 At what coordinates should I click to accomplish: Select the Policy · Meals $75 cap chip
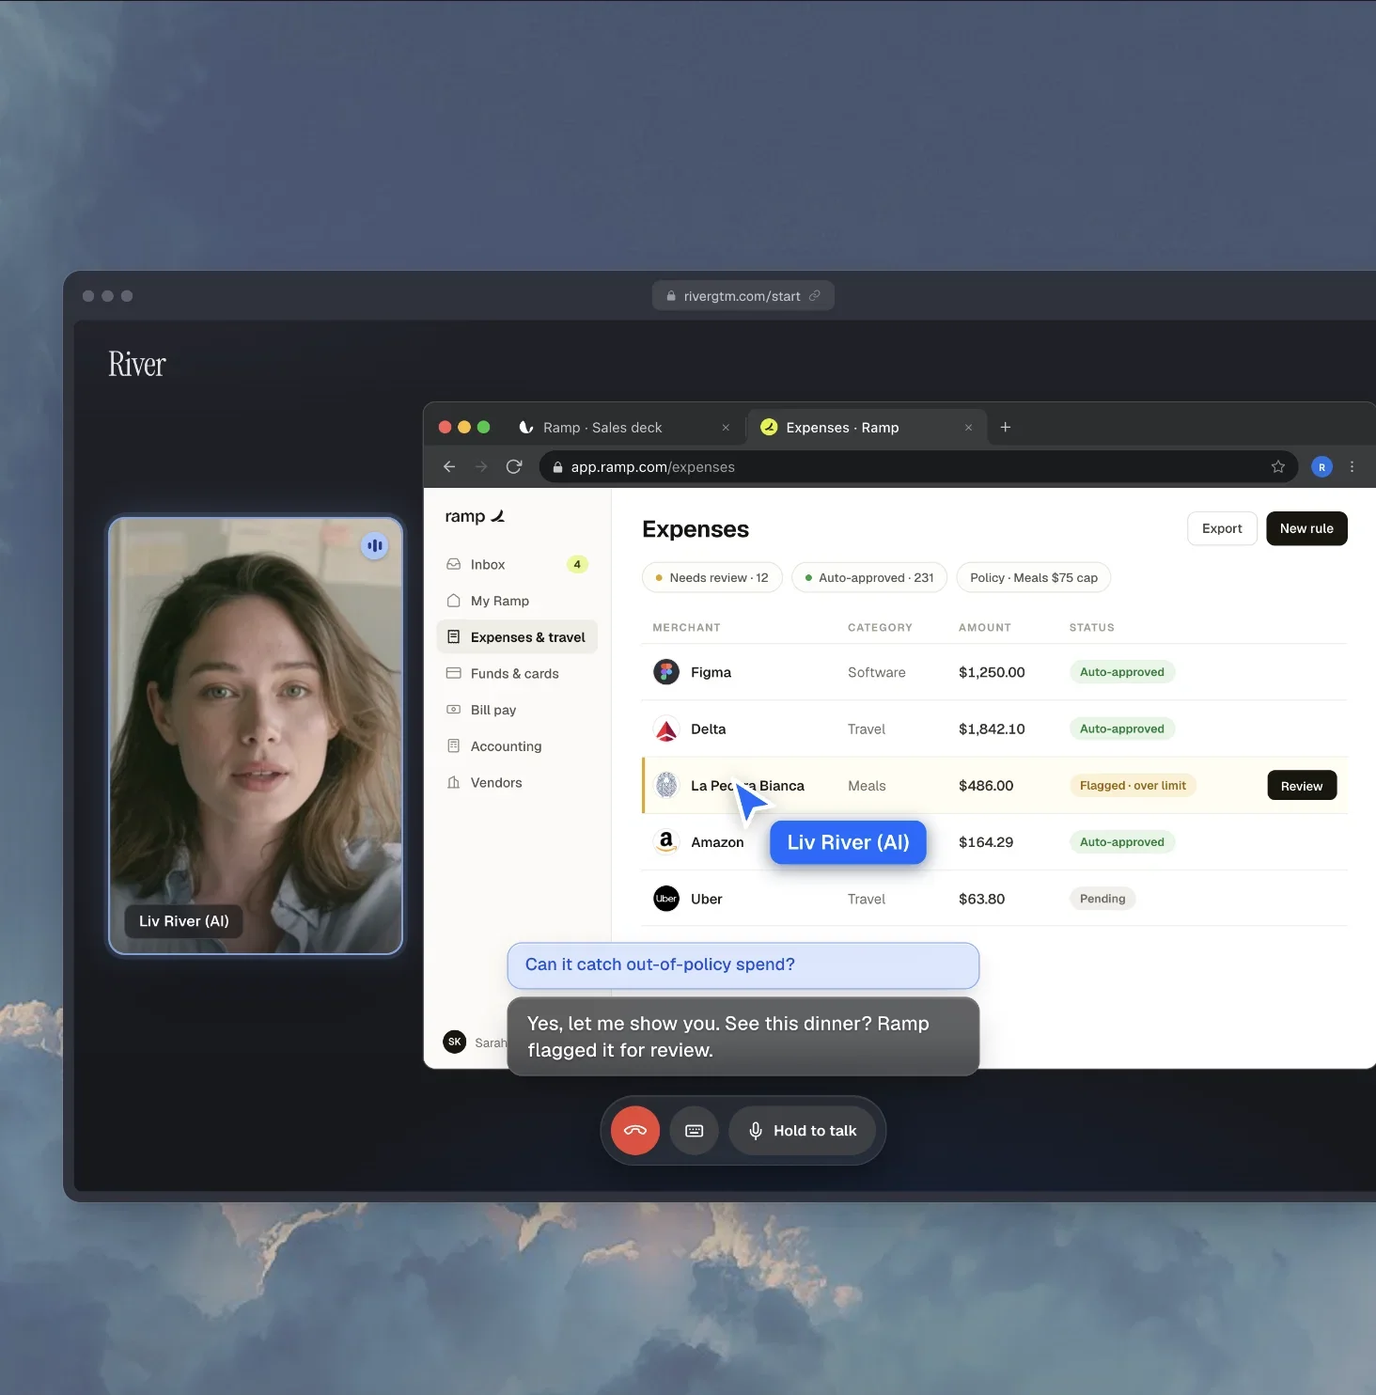(1034, 577)
